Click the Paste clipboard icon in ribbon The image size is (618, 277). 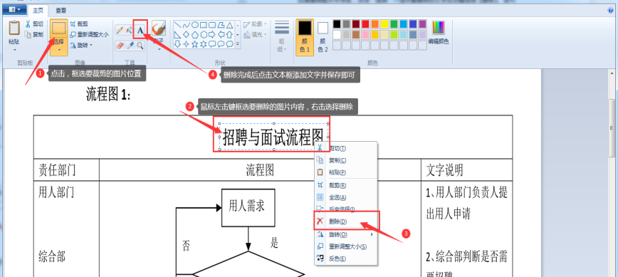pyautogui.click(x=14, y=28)
